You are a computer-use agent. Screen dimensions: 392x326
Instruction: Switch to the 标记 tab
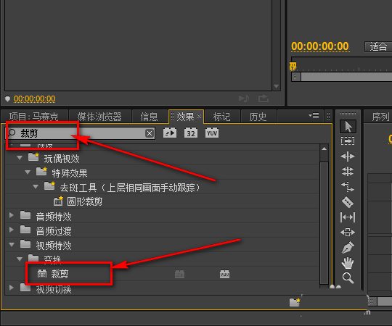(221, 117)
